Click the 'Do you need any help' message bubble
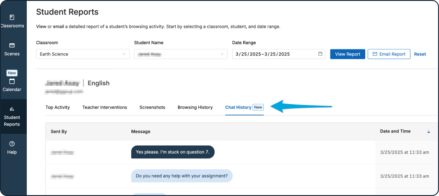This screenshot has width=439, height=196. click(x=182, y=176)
